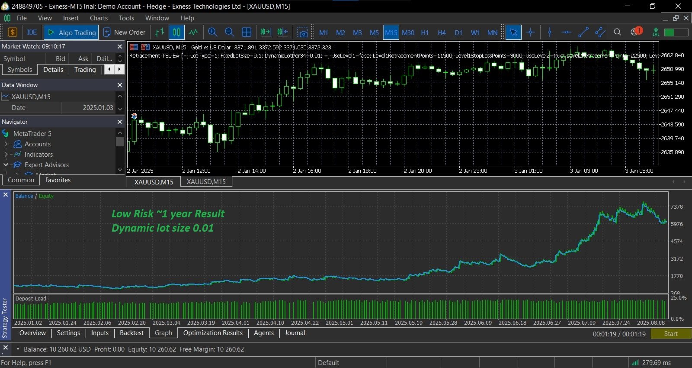Viewport: 692px width, 368px height.
Task: Click trade marker icon on chart
Action: pos(134,116)
